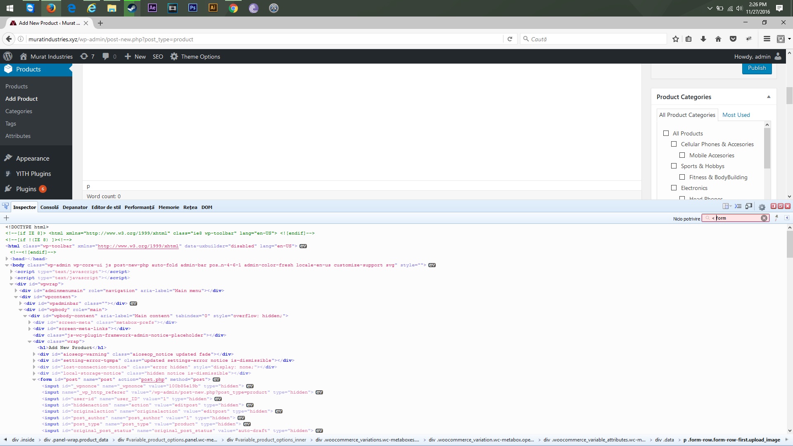Open a new browser tab

100,23
